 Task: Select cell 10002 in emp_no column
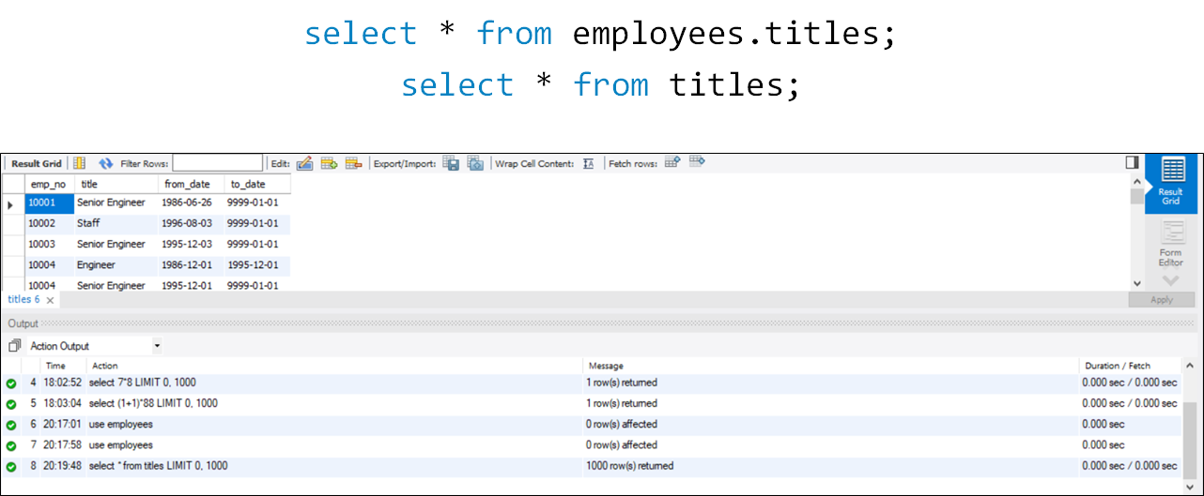point(49,223)
